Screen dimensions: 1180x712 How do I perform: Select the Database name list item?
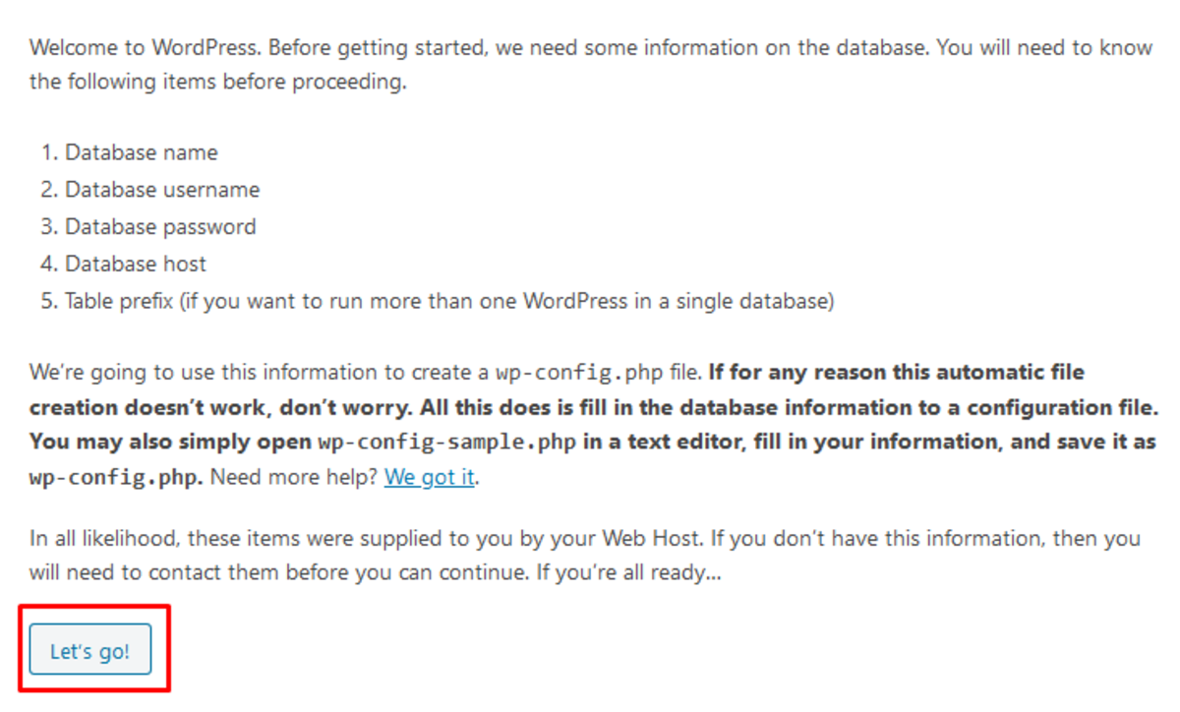(x=139, y=152)
